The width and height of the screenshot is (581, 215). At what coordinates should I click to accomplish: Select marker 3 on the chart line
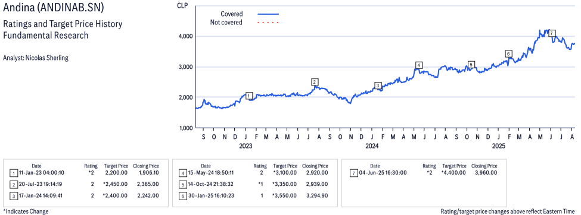click(378, 86)
